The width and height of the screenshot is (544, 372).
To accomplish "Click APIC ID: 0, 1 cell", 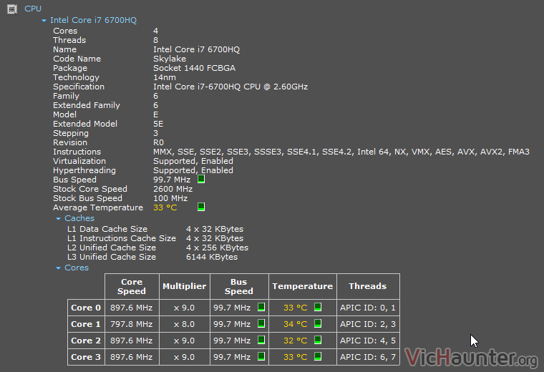I will [368, 308].
